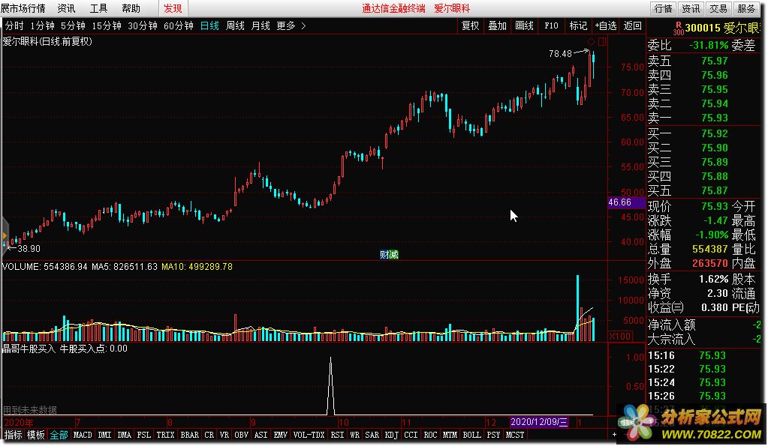This screenshot has height=446, width=768.
Task: Switch to 周线 weekly chart
Action: [x=235, y=26]
